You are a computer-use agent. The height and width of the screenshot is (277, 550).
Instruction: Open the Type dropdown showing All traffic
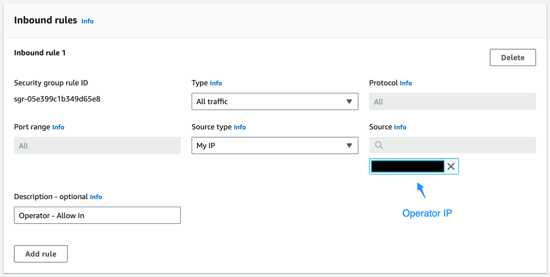coord(275,101)
